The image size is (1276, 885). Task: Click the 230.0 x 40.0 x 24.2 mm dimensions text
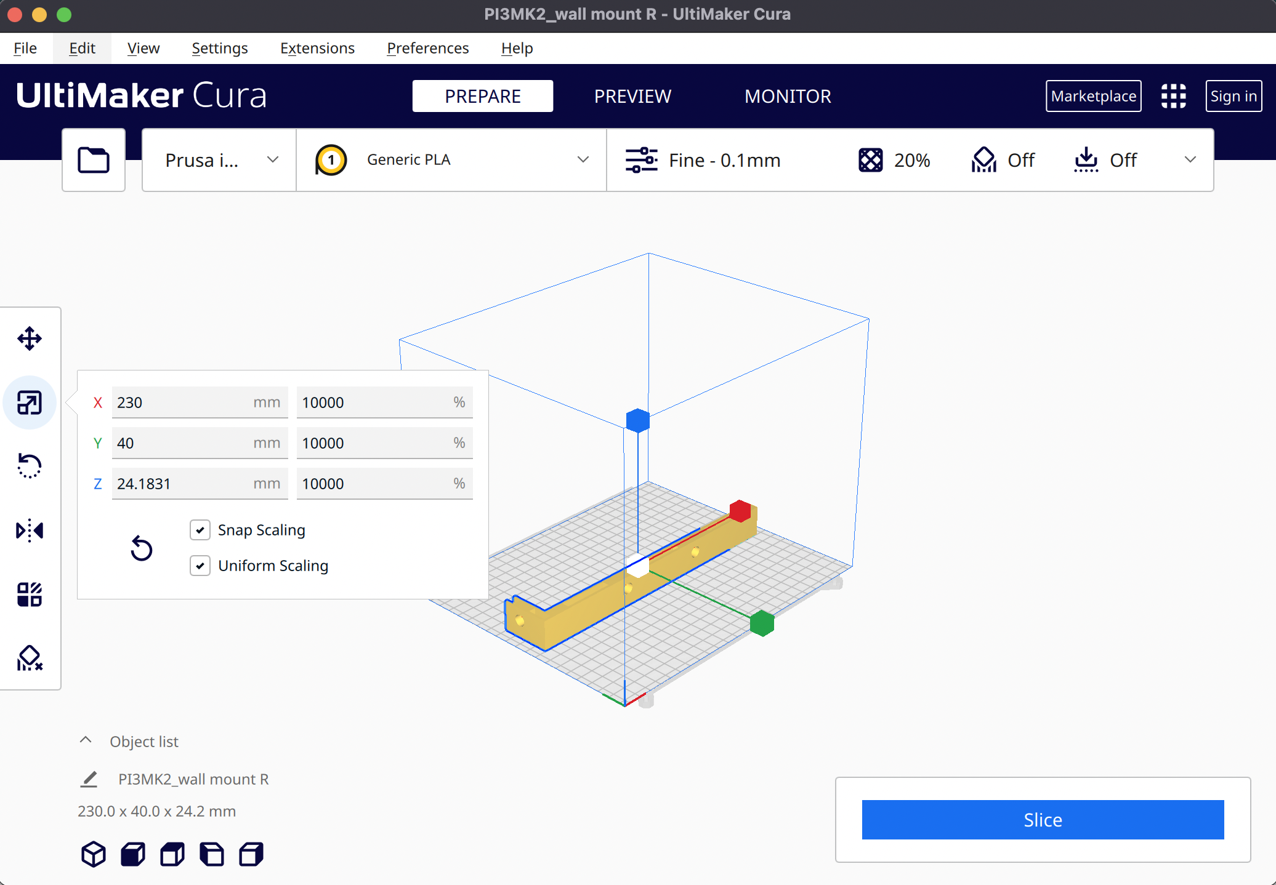(x=156, y=811)
